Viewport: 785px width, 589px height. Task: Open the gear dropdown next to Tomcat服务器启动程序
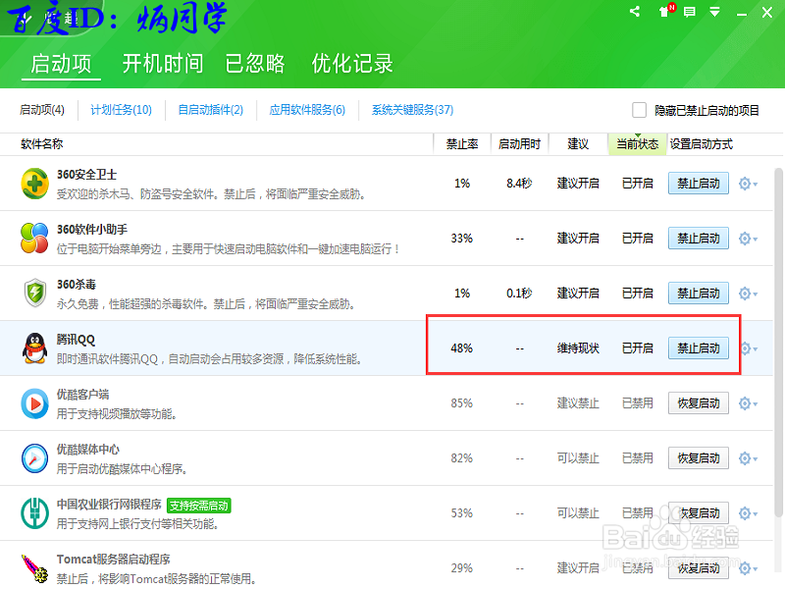pyautogui.click(x=746, y=567)
